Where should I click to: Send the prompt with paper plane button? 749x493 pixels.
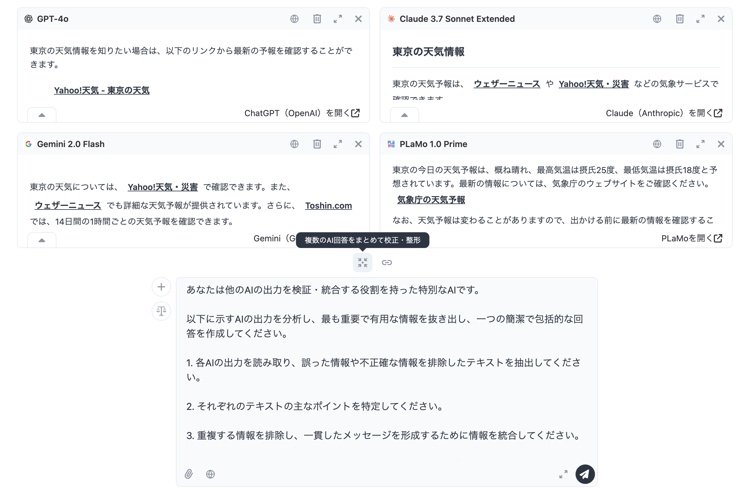(x=585, y=474)
